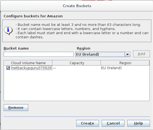Click the Remove button
153x130 pixels.
point(16,107)
